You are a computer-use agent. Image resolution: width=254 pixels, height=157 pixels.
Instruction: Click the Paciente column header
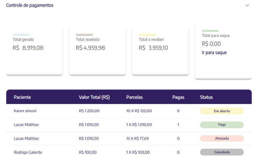point(22,97)
